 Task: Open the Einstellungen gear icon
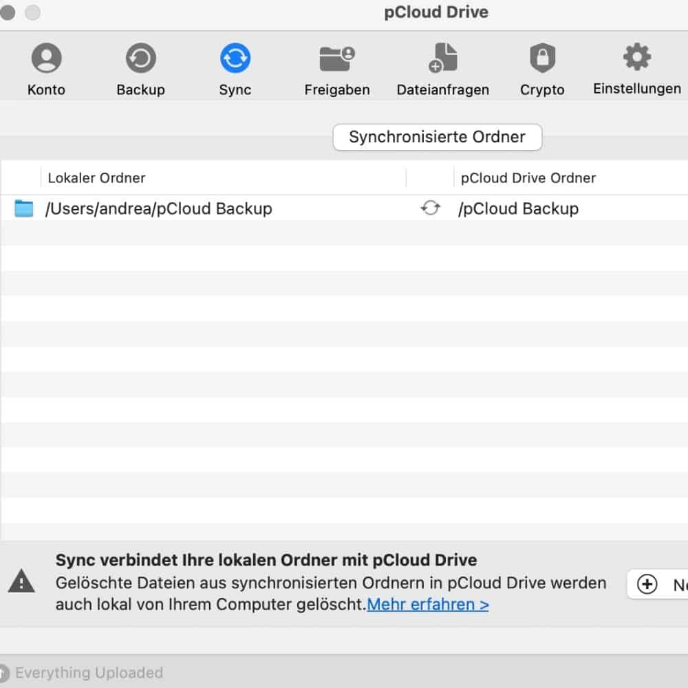pyautogui.click(x=636, y=56)
